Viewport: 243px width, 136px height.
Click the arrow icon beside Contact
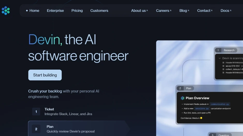pos(211,11)
